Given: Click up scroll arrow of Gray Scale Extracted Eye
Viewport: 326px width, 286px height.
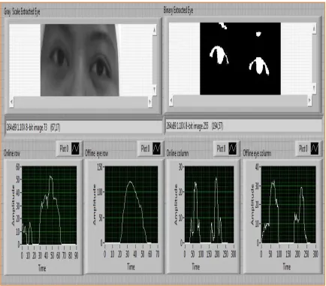Looking at the screenshot, I should click(x=154, y=31).
